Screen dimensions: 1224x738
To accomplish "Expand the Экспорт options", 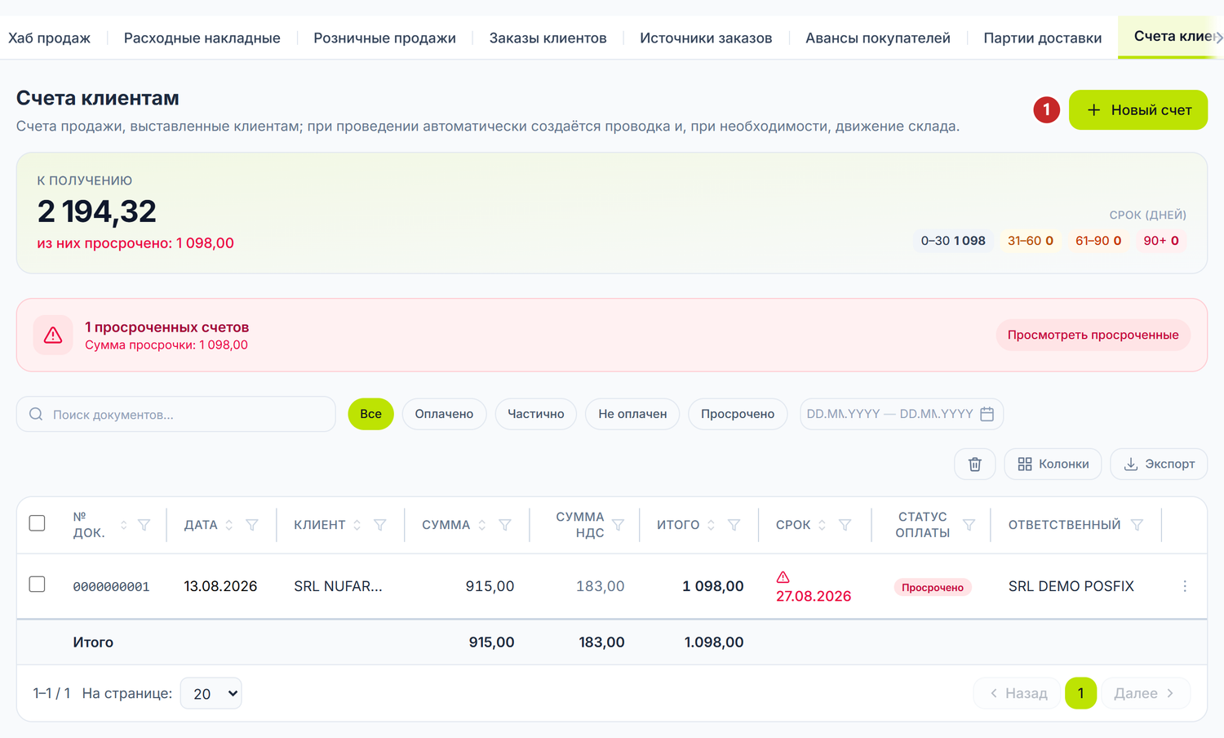I will pyautogui.click(x=1159, y=464).
